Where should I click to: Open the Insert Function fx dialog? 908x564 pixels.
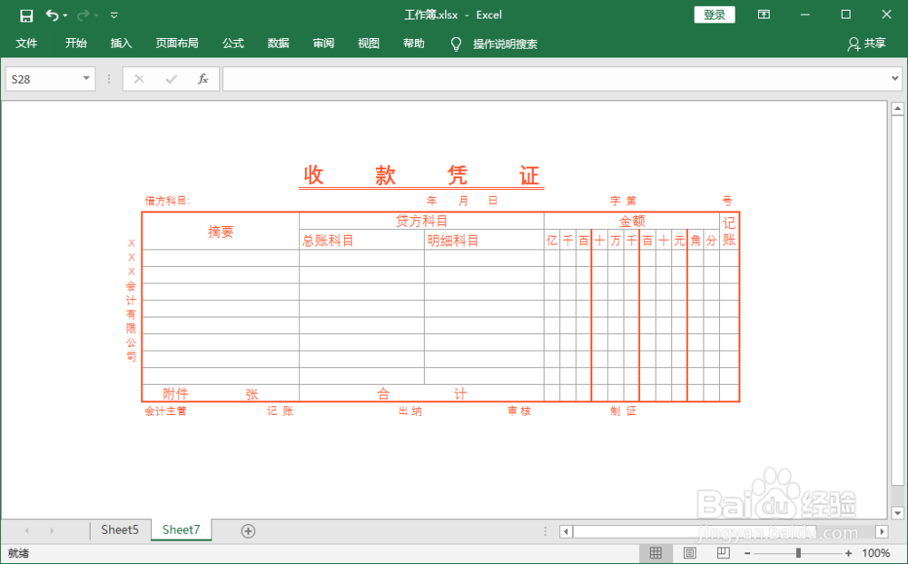pyautogui.click(x=202, y=79)
